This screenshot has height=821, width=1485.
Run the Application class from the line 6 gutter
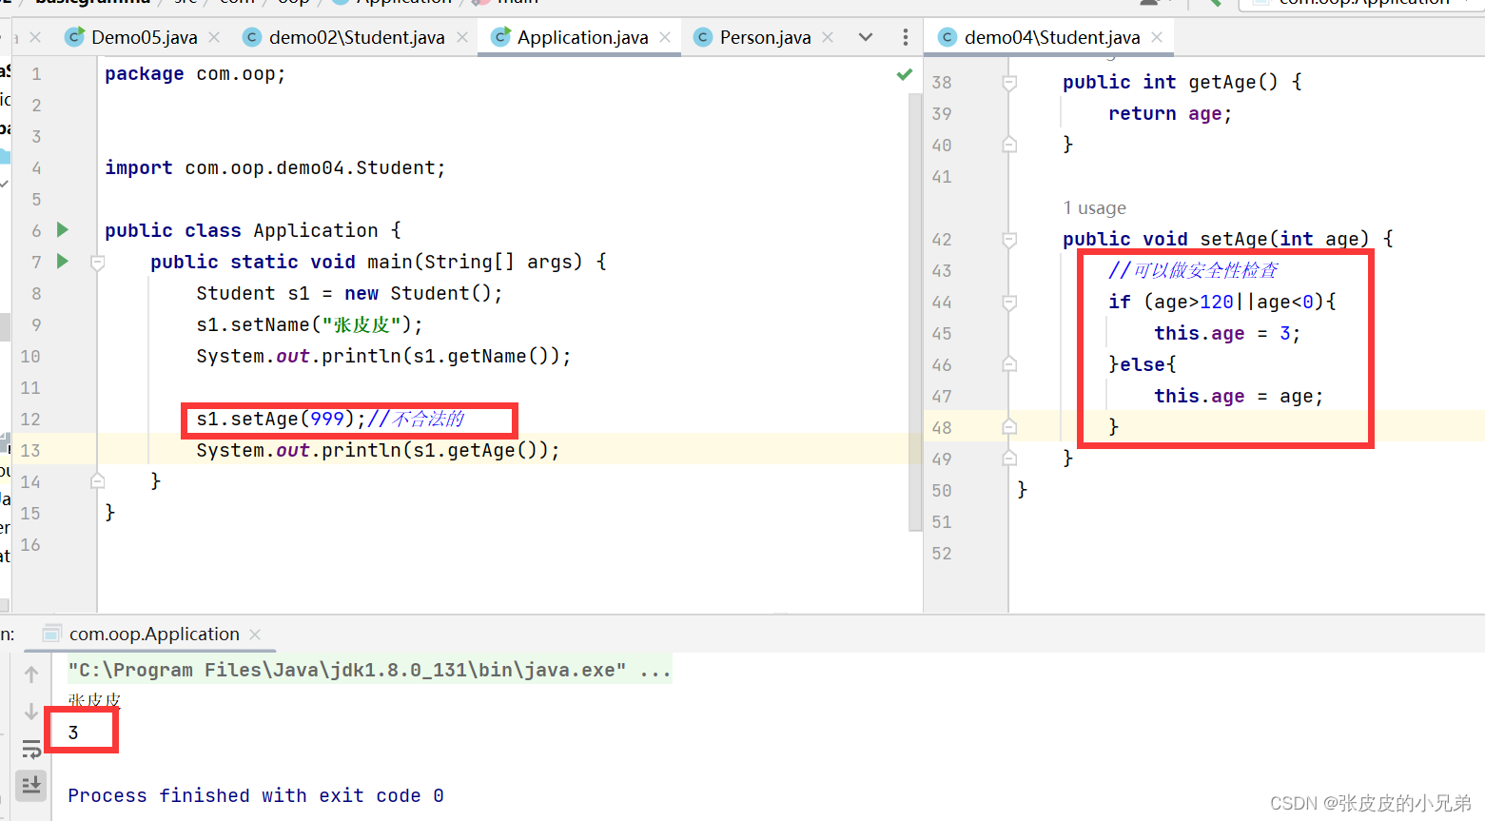click(x=63, y=229)
